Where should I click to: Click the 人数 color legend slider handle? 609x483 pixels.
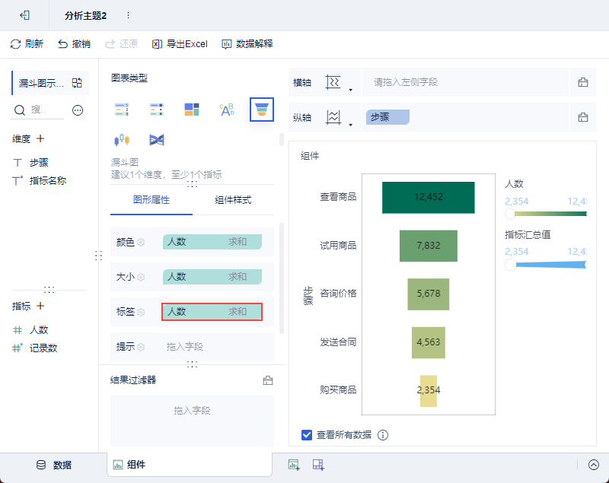(509, 214)
